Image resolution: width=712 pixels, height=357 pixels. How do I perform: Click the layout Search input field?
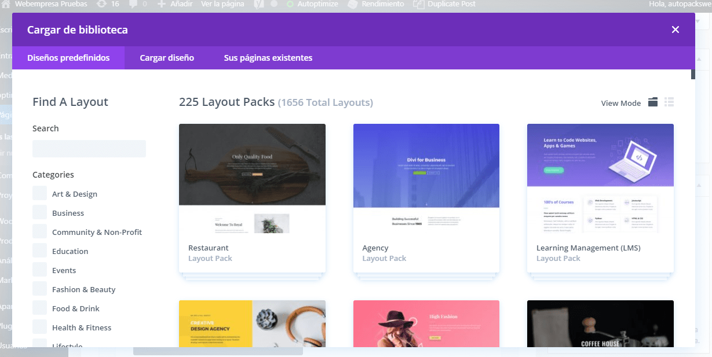point(89,149)
